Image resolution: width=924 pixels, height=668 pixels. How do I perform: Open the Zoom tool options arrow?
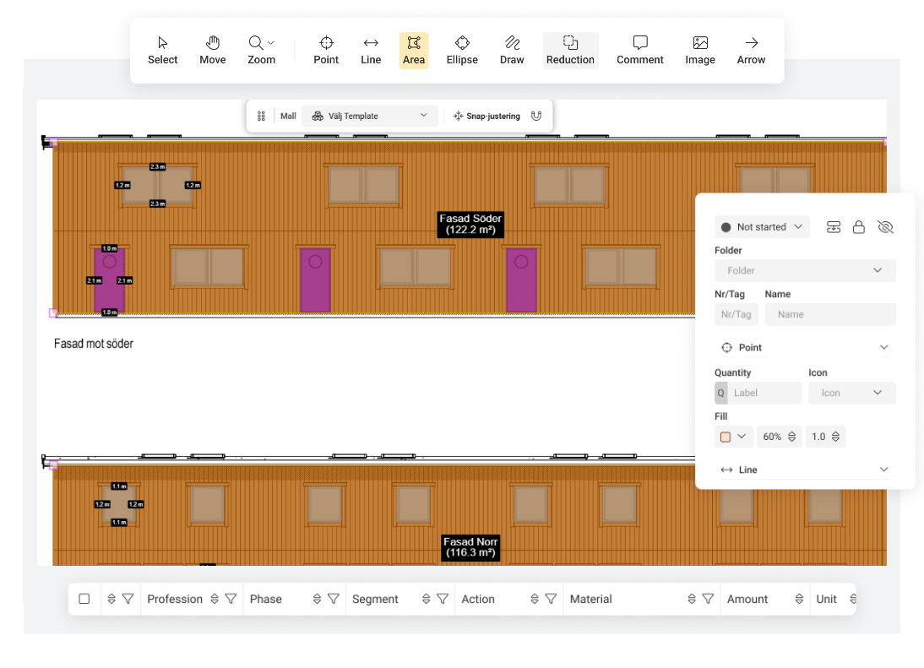(x=271, y=42)
